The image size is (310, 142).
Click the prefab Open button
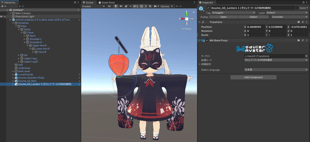pyautogui.click(x=224, y=17)
